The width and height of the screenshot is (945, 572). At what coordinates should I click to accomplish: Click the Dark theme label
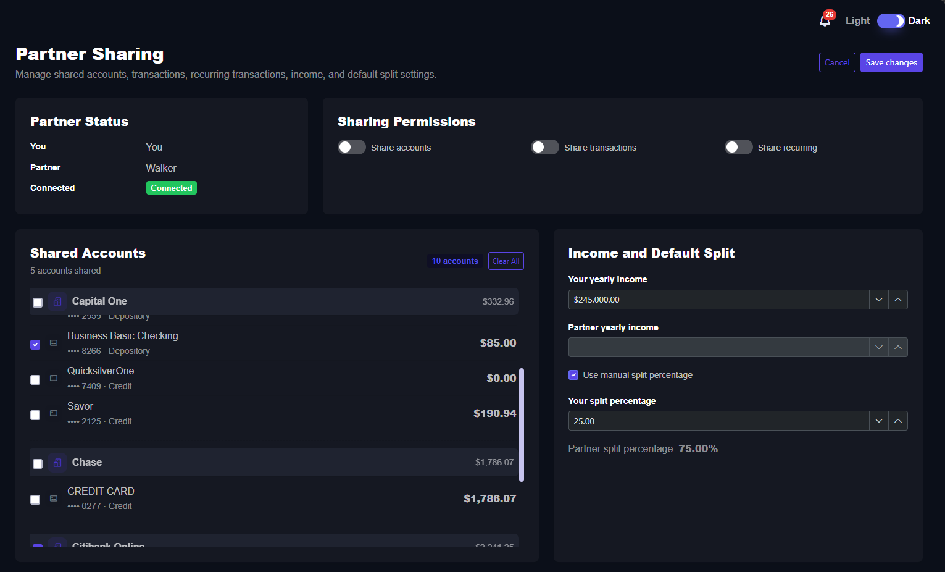tap(918, 20)
